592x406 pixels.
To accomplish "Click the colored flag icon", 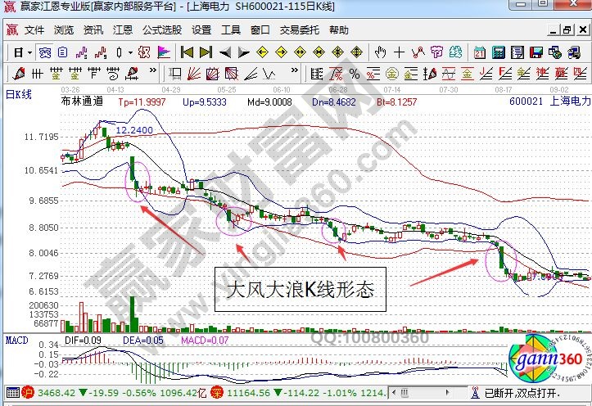I will 163,52.
